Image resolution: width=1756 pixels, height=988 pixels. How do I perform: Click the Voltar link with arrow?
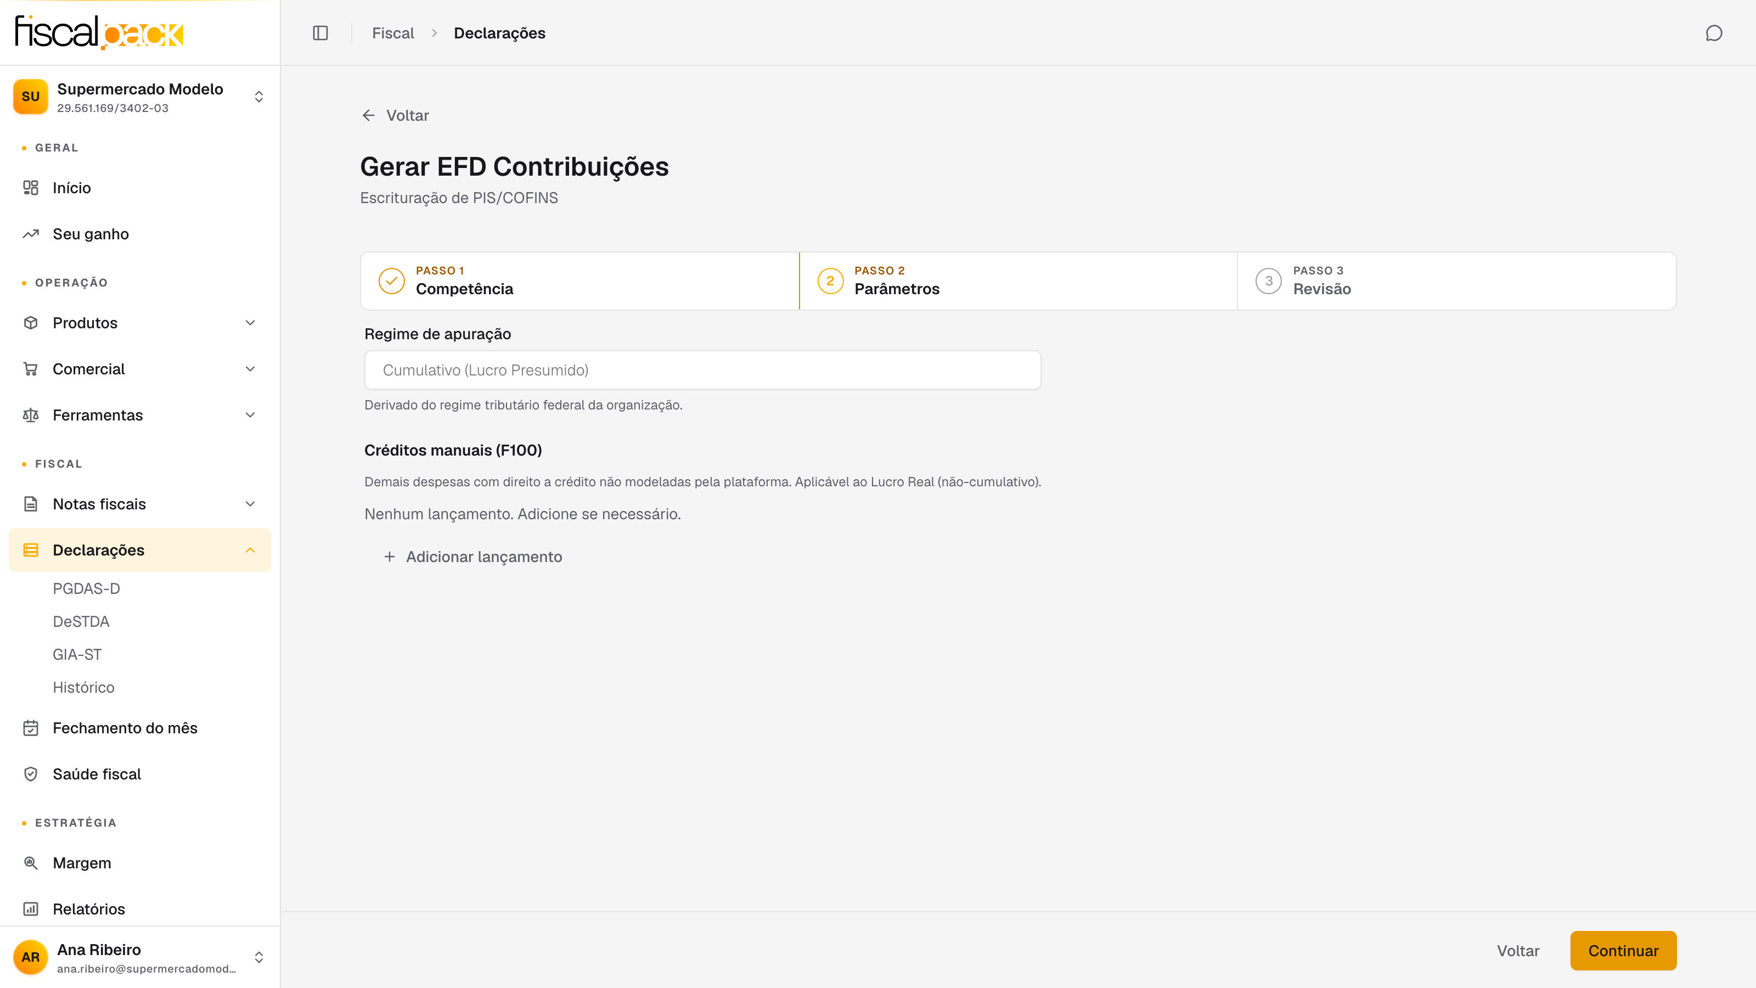(x=395, y=115)
